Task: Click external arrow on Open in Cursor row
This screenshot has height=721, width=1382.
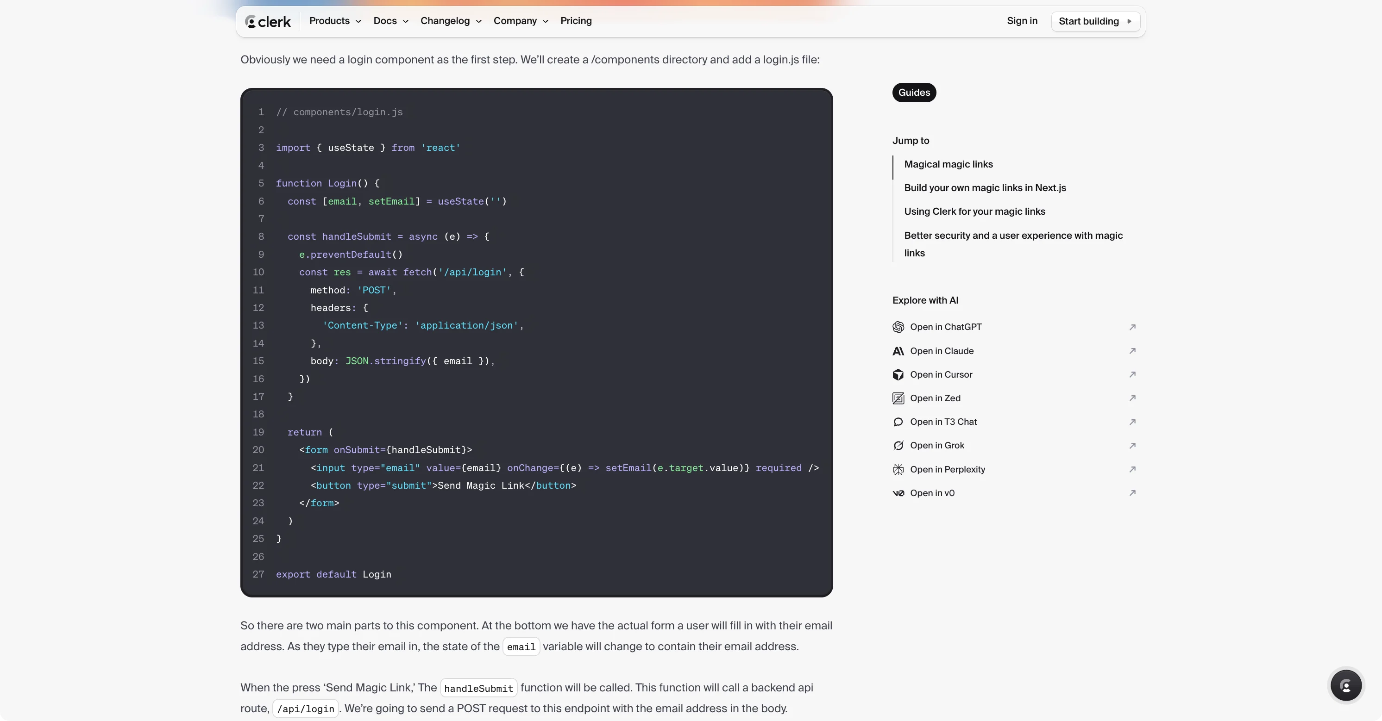Action: point(1132,375)
